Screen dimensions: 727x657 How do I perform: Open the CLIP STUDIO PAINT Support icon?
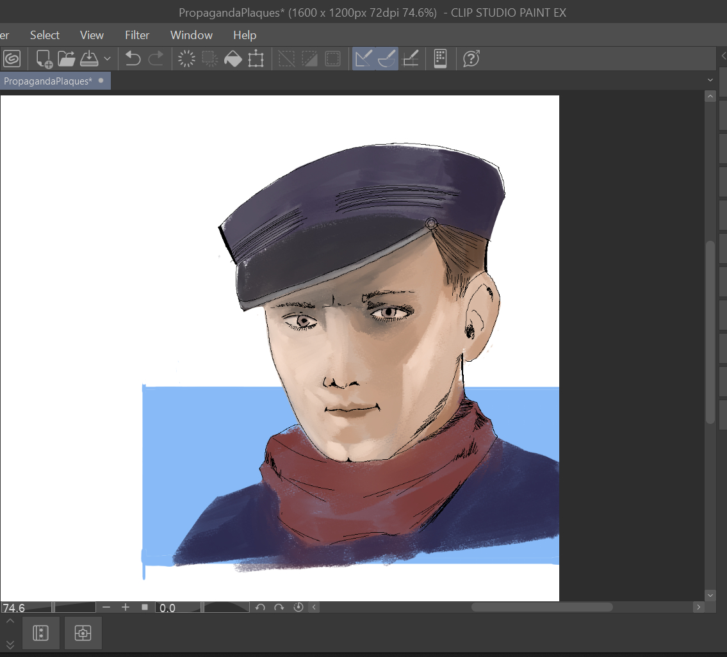[471, 59]
